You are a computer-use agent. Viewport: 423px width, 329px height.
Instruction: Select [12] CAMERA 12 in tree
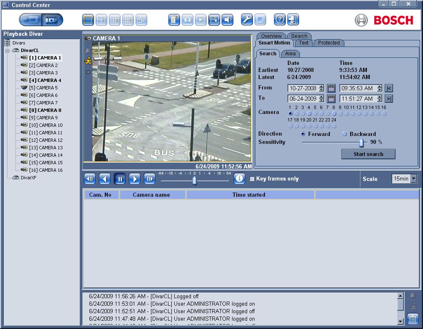[46, 140]
